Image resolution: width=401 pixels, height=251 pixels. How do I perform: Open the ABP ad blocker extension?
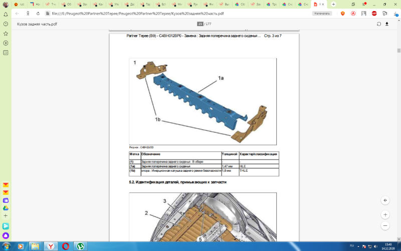click(374, 14)
